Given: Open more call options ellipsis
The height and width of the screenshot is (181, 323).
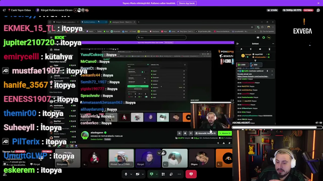Looking at the screenshot, I should pyautogui.click(x=179, y=174).
